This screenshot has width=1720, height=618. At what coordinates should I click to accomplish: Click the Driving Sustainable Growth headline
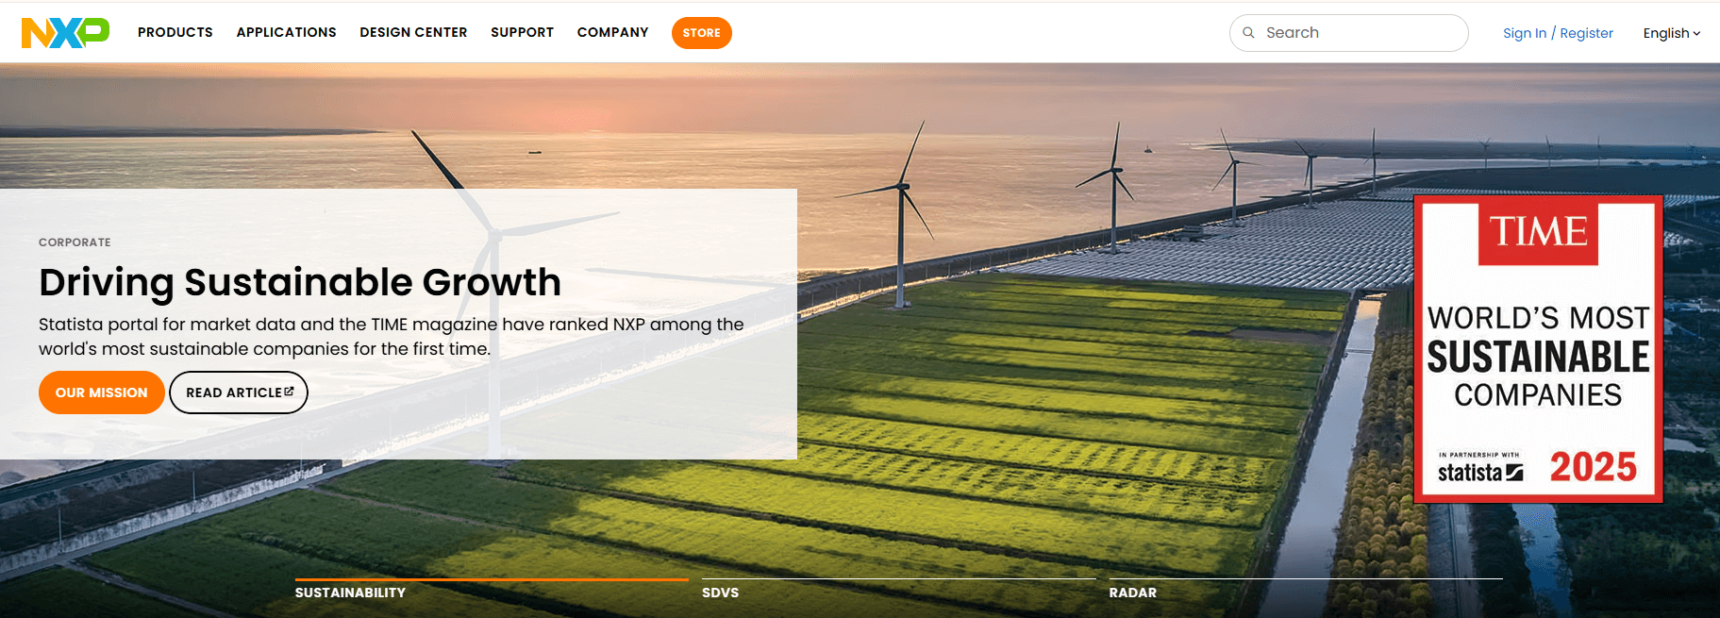pos(300,282)
